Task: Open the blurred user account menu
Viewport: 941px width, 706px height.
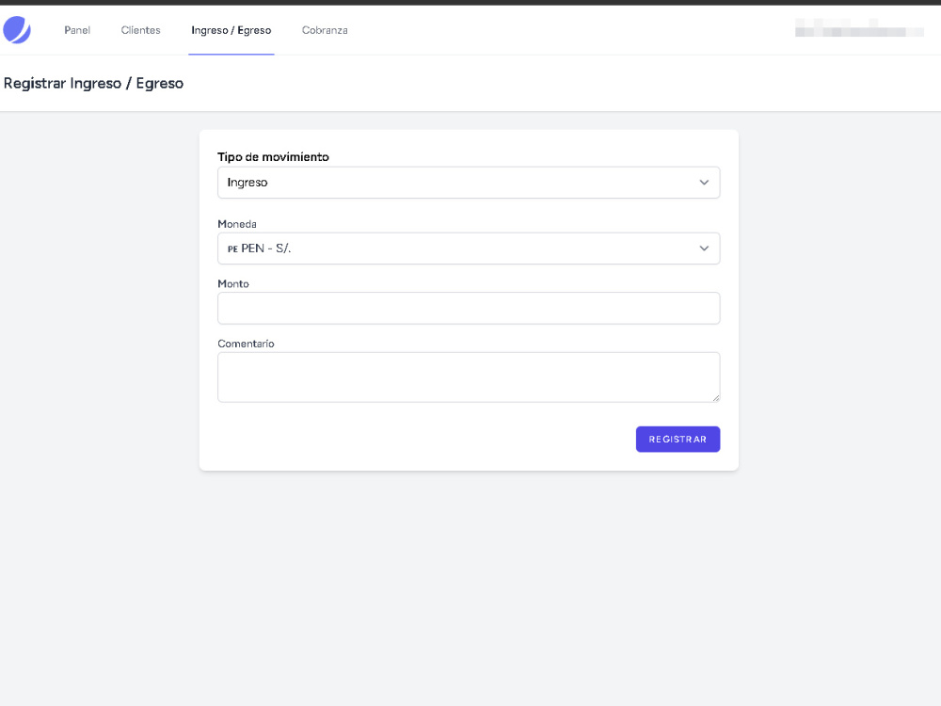Action: (x=859, y=28)
